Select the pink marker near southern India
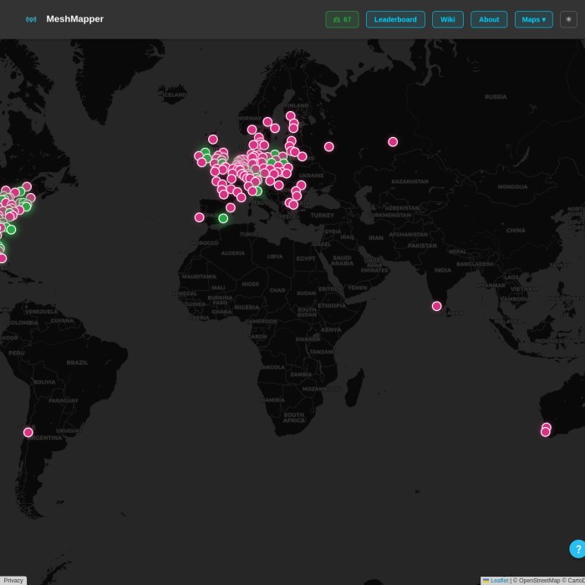585x585 pixels. [x=436, y=306]
